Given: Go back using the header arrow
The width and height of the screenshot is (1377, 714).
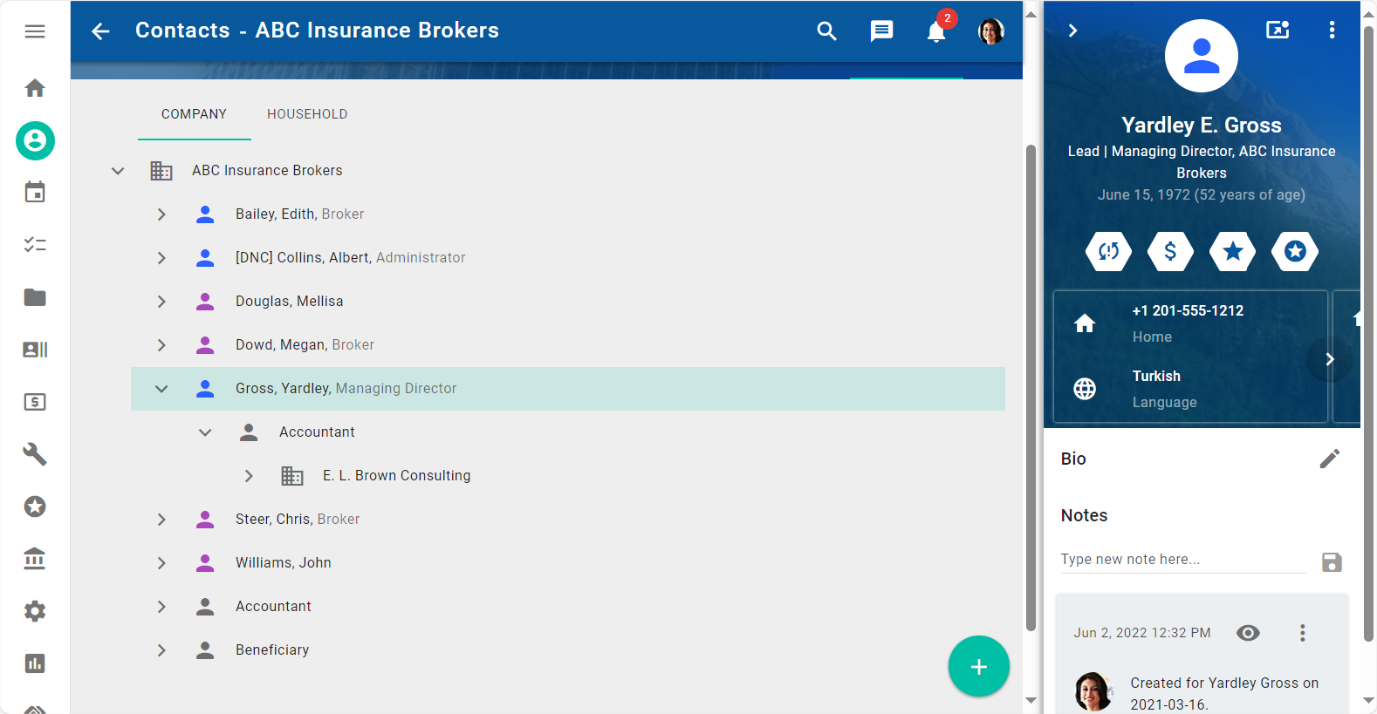Looking at the screenshot, I should [101, 31].
